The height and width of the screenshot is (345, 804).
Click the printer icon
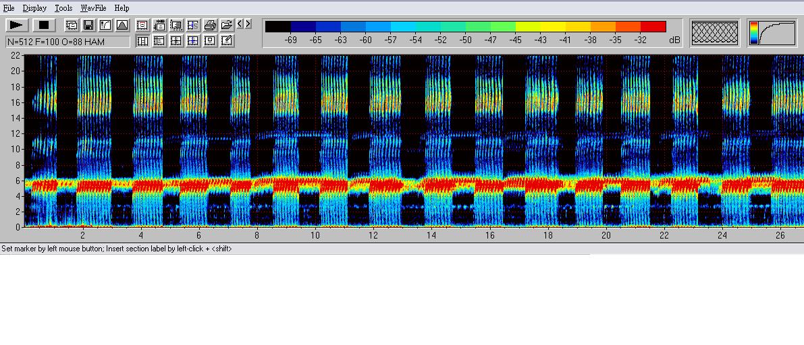coord(210,25)
